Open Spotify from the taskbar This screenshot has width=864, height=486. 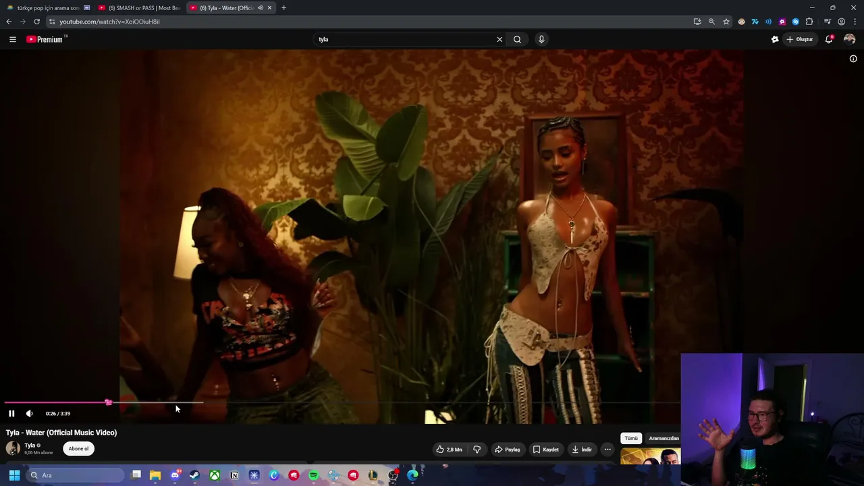pyautogui.click(x=313, y=475)
